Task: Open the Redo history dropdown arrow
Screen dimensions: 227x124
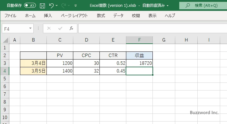Action: coord(69,6)
